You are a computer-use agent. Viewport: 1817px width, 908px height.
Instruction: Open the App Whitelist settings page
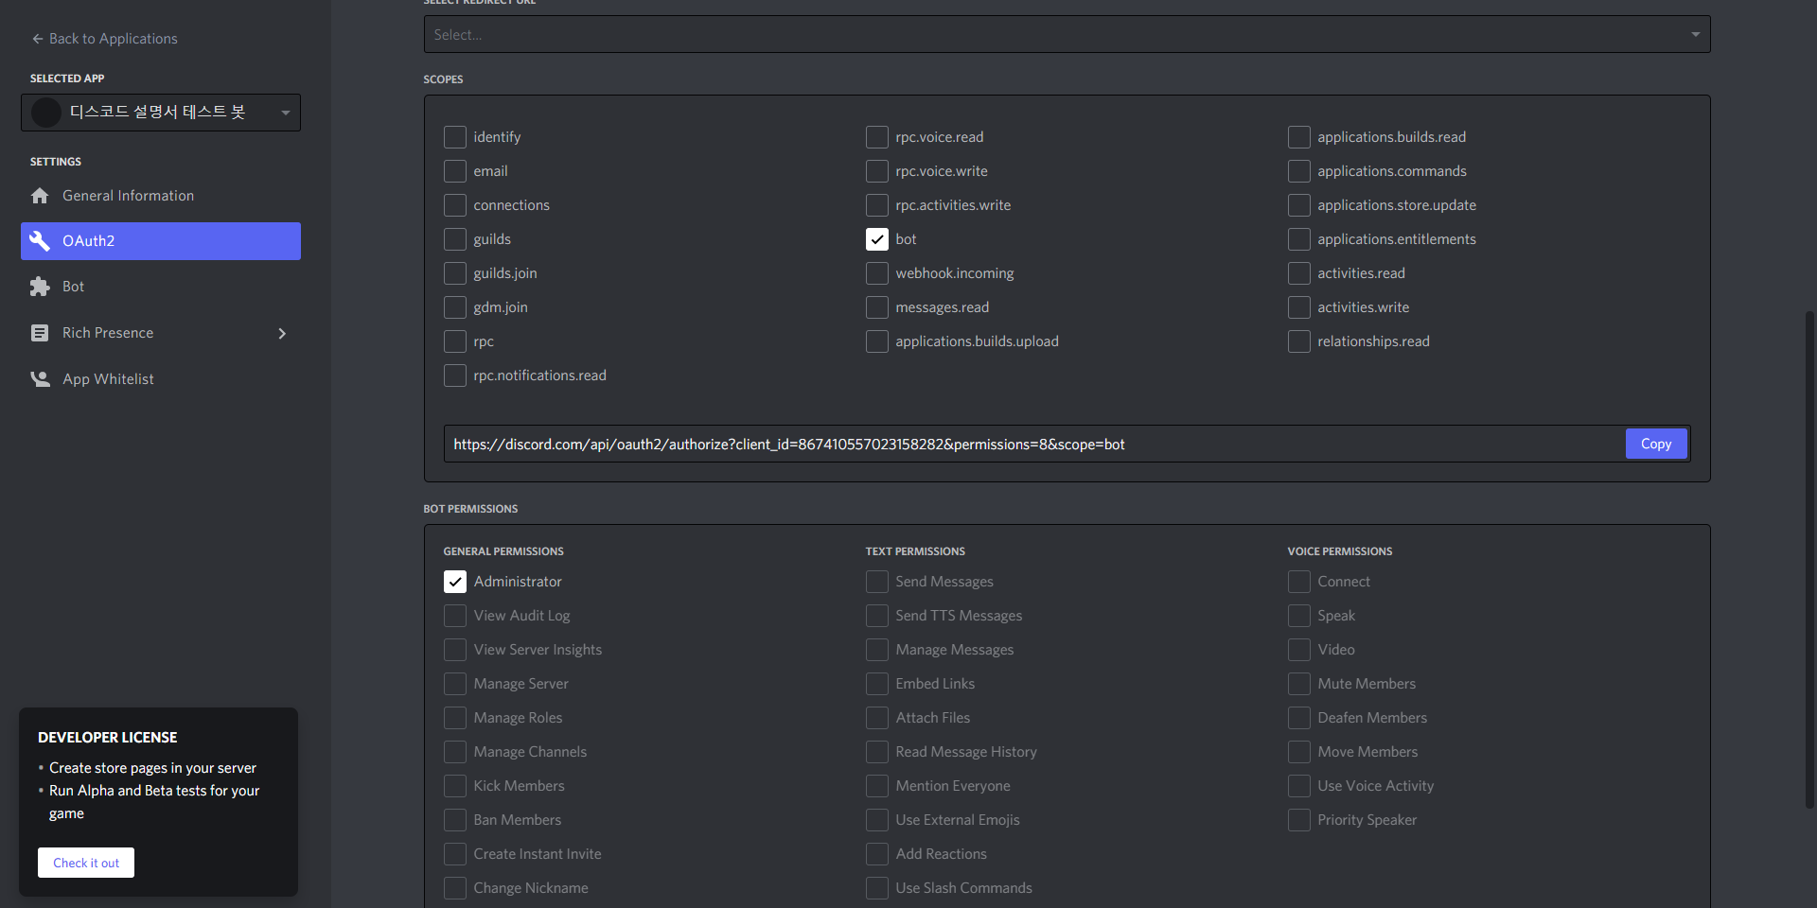(161, 379)
